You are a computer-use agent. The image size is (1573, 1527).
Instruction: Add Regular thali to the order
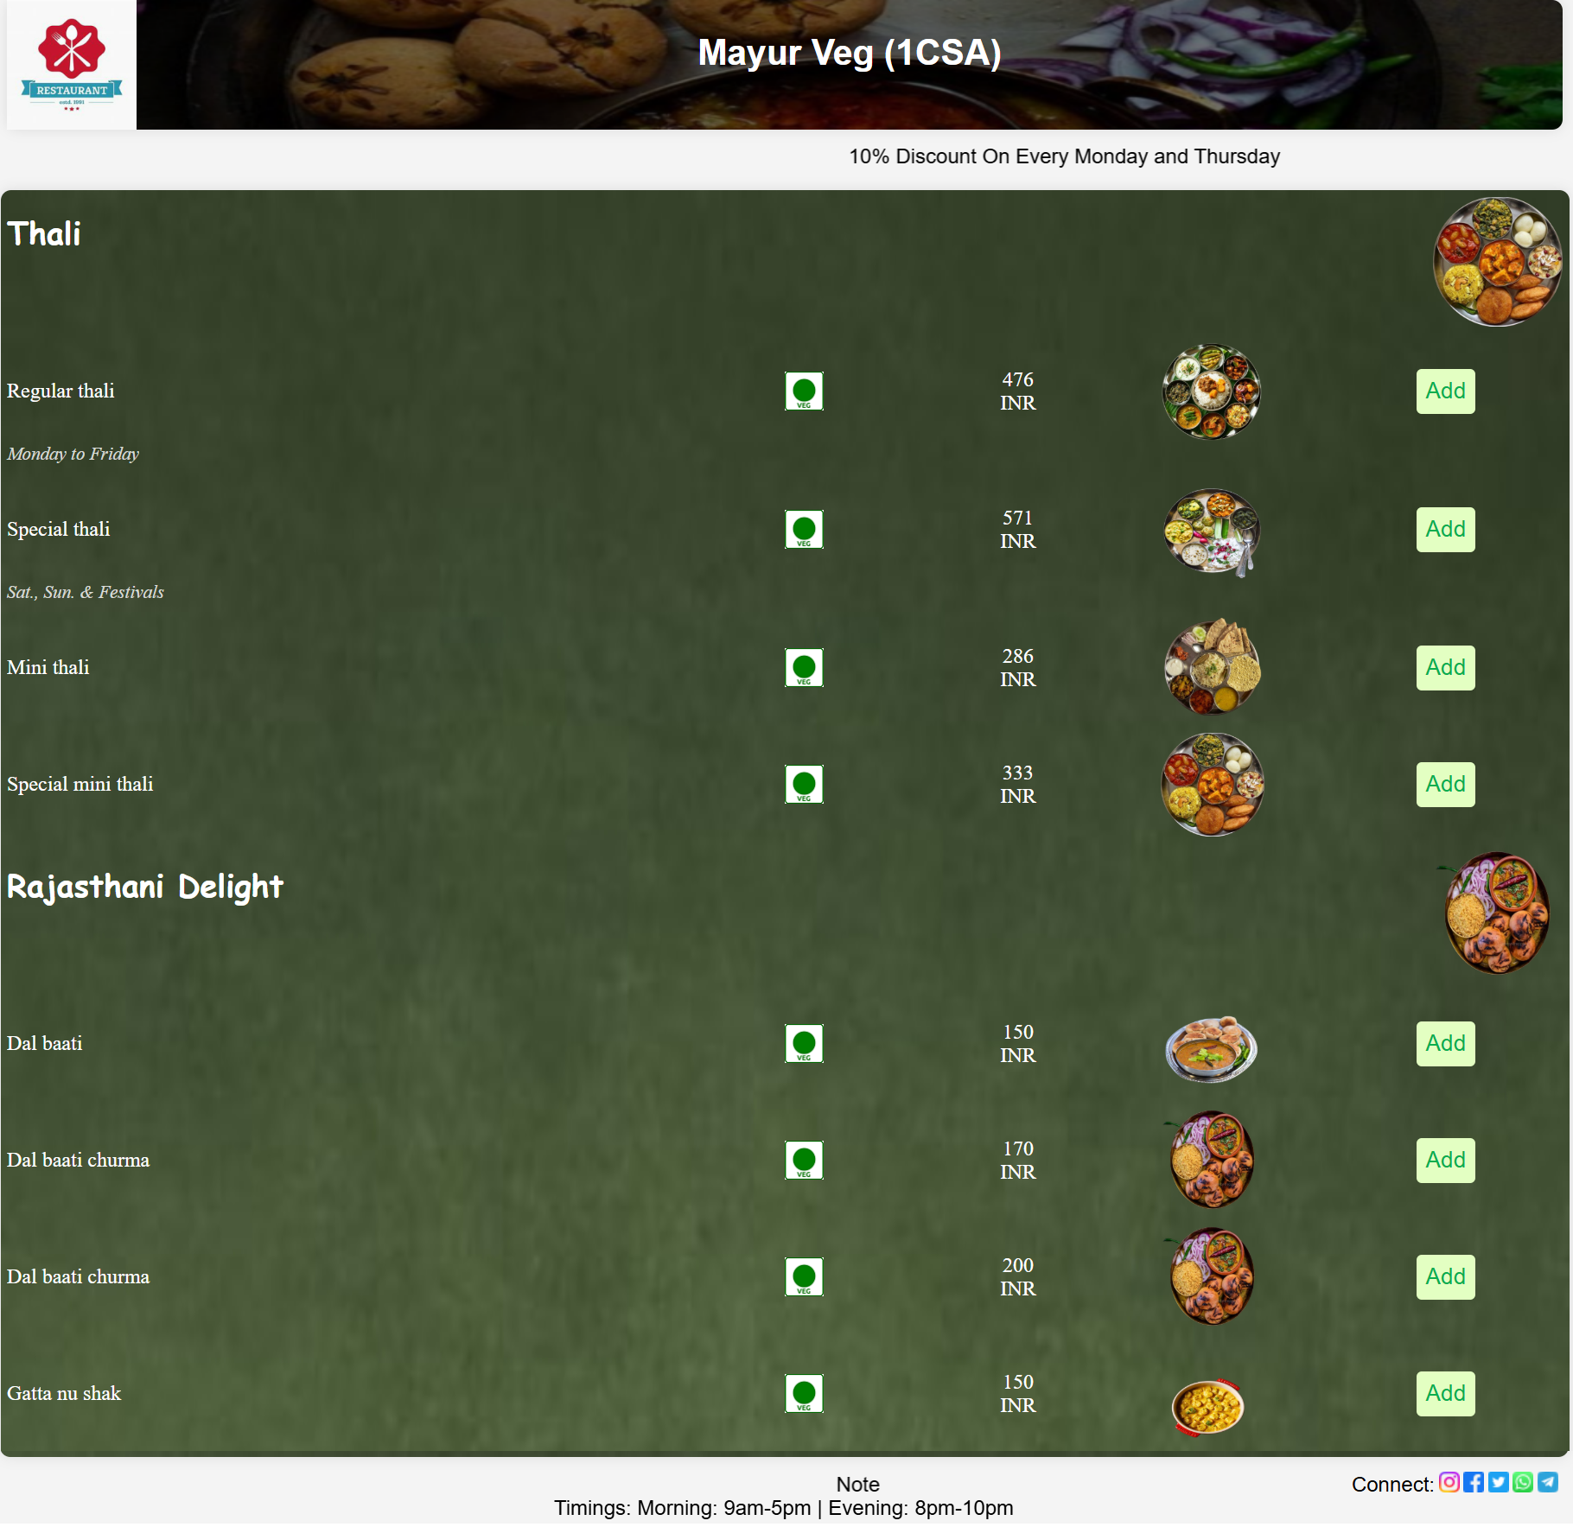pos(1445,391)
